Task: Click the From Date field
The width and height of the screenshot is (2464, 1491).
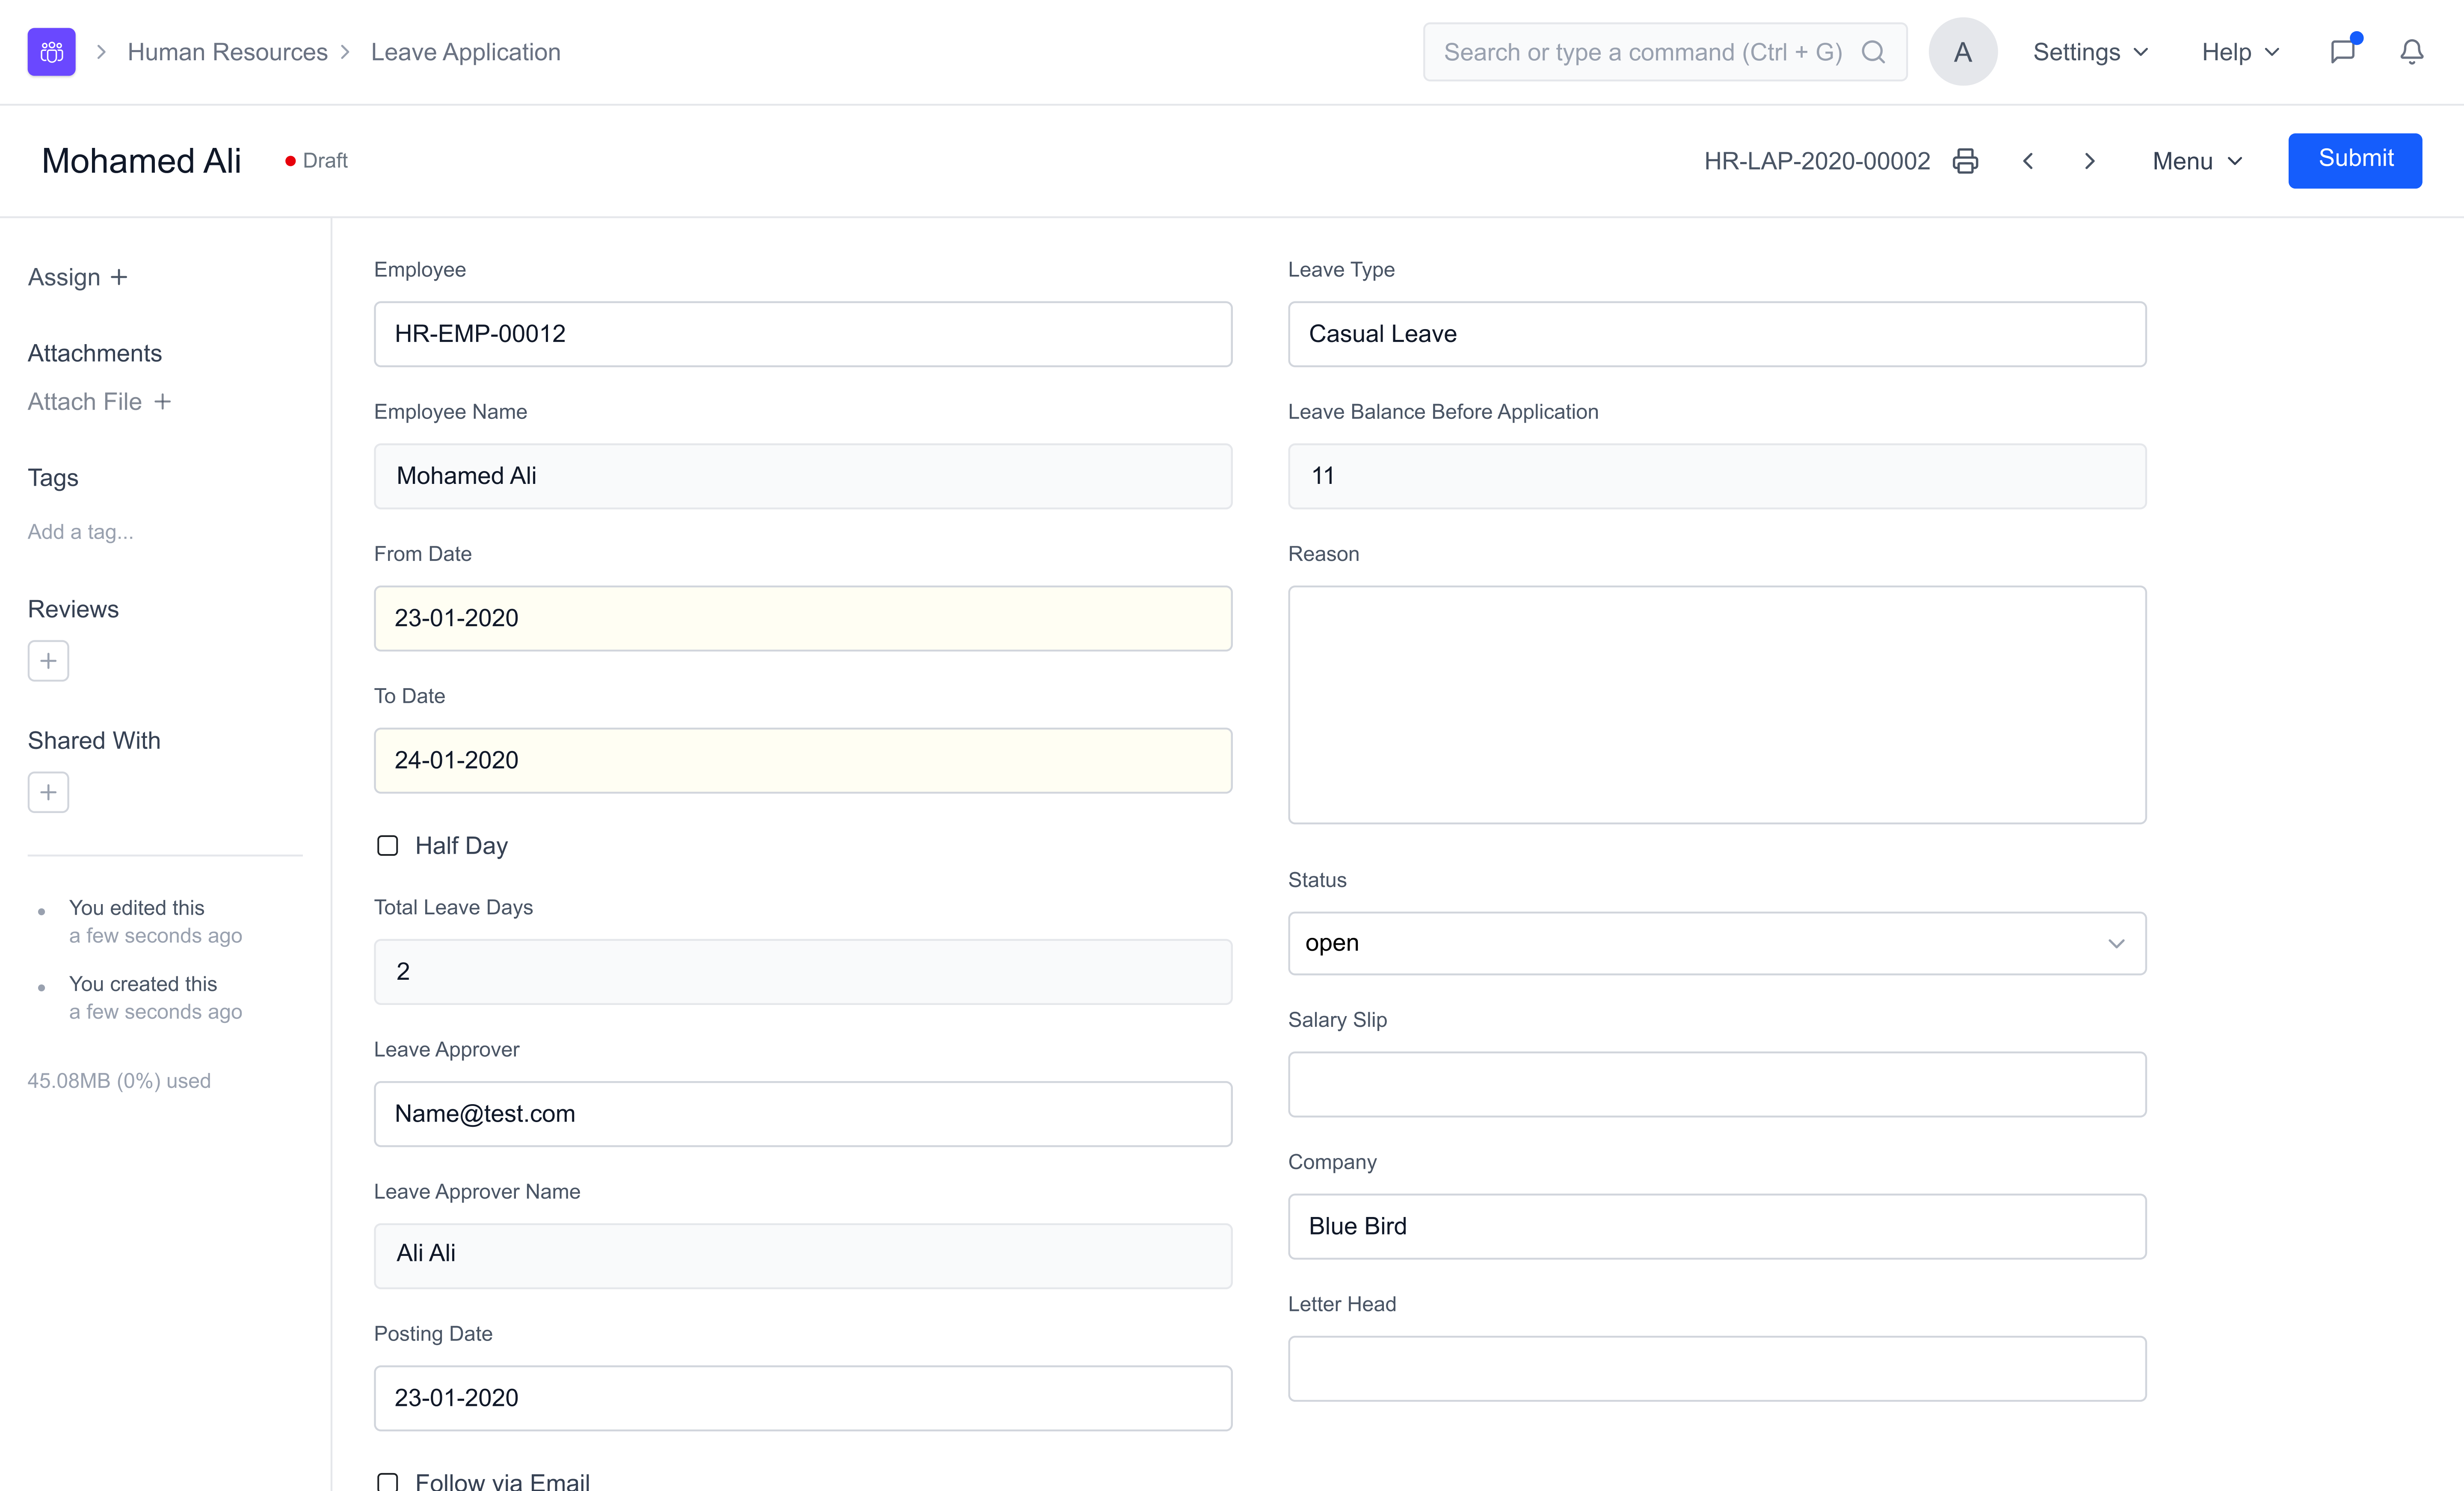Action: point(802,619)
